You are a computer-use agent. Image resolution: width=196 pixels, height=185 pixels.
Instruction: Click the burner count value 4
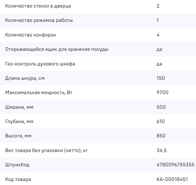(158, 35)
